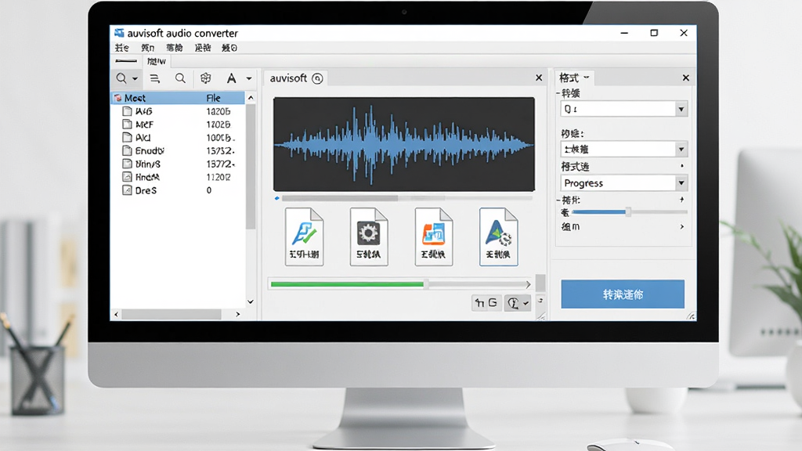Click the down arrow on the file list scrollbar

[251, 301]
